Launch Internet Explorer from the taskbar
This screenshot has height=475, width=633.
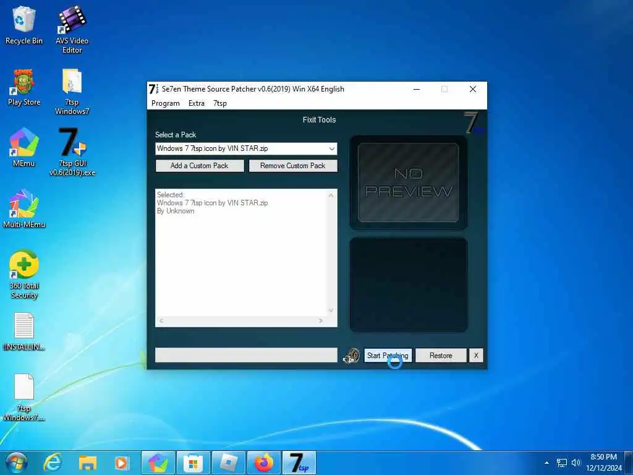[52, 463]
